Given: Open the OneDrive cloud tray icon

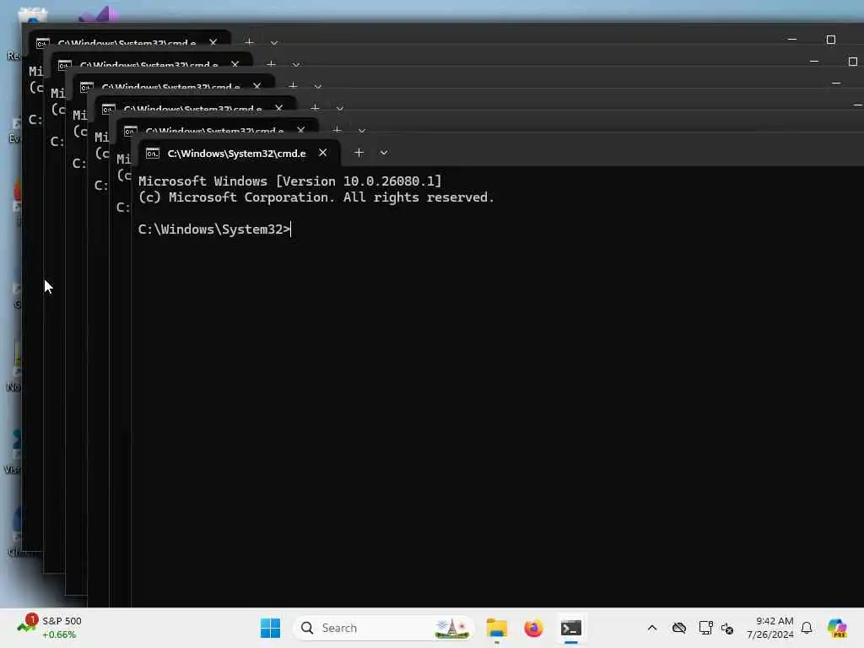Looking at the screenshot, I should click(x=679, y=628).
